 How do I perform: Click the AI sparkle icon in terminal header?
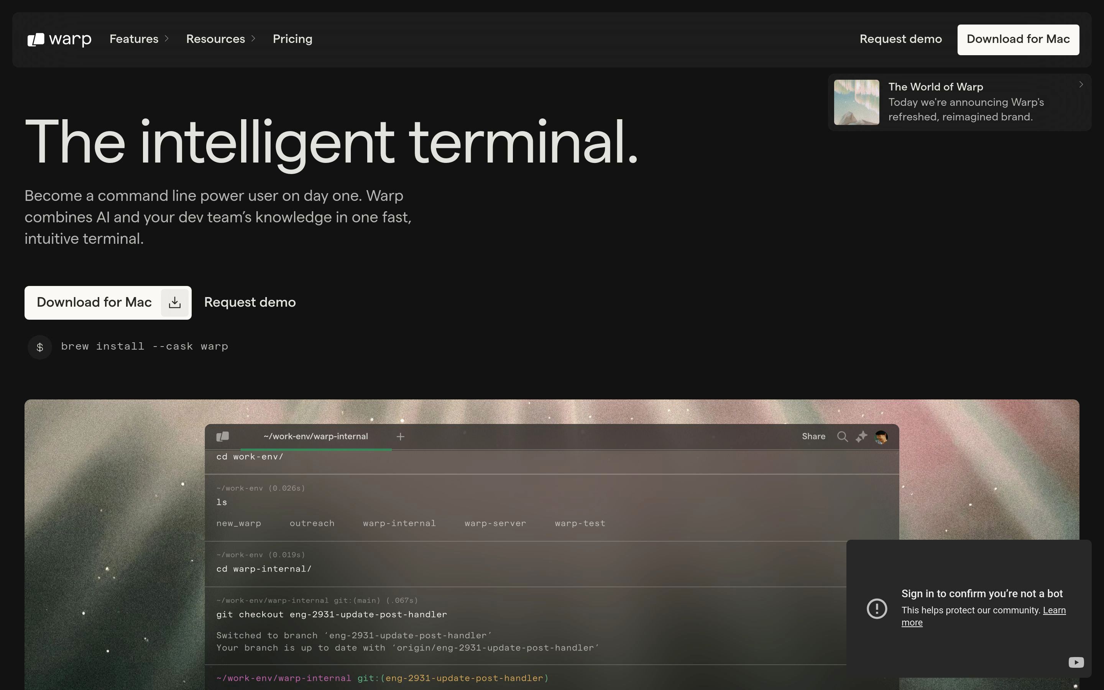[861, 437]
